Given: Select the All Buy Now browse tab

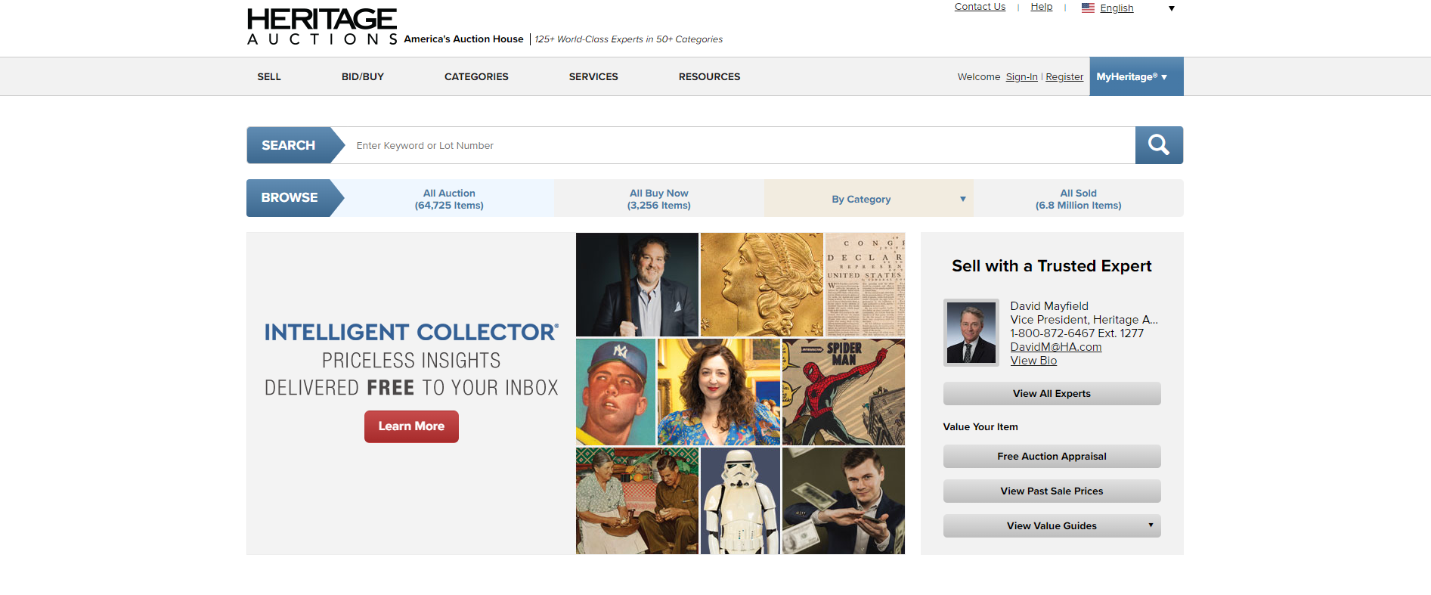Looking at the screenshot, I should (659, 199).
